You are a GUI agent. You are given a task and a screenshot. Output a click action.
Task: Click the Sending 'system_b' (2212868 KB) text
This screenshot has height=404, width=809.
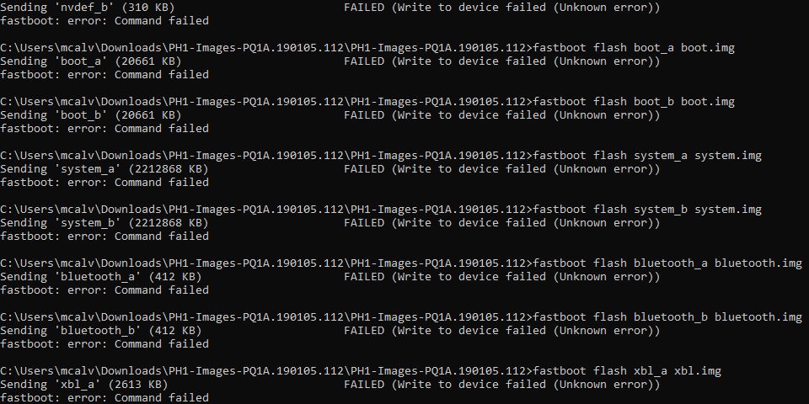pyautogui.click(x=104, y=222)
